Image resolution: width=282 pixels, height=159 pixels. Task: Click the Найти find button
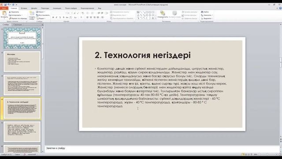click(x=205, y=12)
